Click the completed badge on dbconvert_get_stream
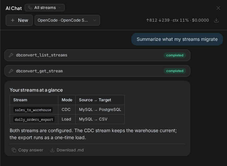Image resolution: width=227 pixels, height=166 pixels. [x=175, y=71]
